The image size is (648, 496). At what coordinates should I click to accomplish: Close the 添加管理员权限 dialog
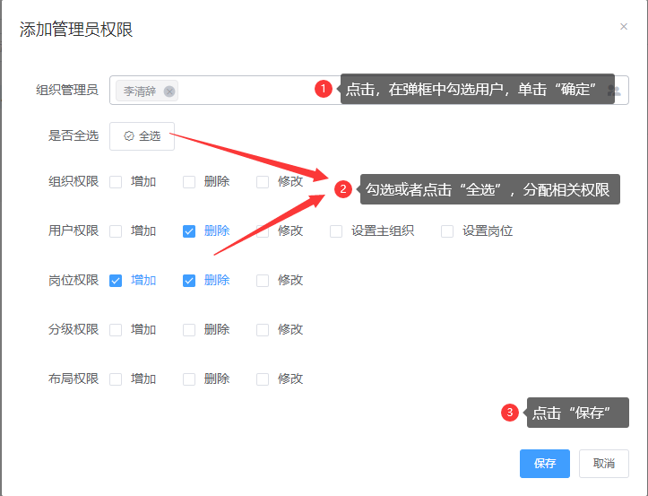[x=624, y=27]
